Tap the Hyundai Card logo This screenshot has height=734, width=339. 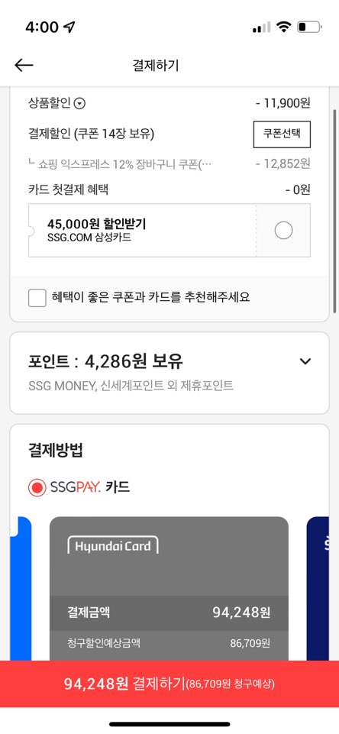113,545
